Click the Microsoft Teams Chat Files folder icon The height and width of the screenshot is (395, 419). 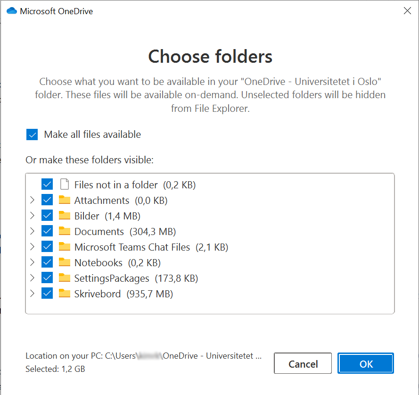click(x=65, y=246)
